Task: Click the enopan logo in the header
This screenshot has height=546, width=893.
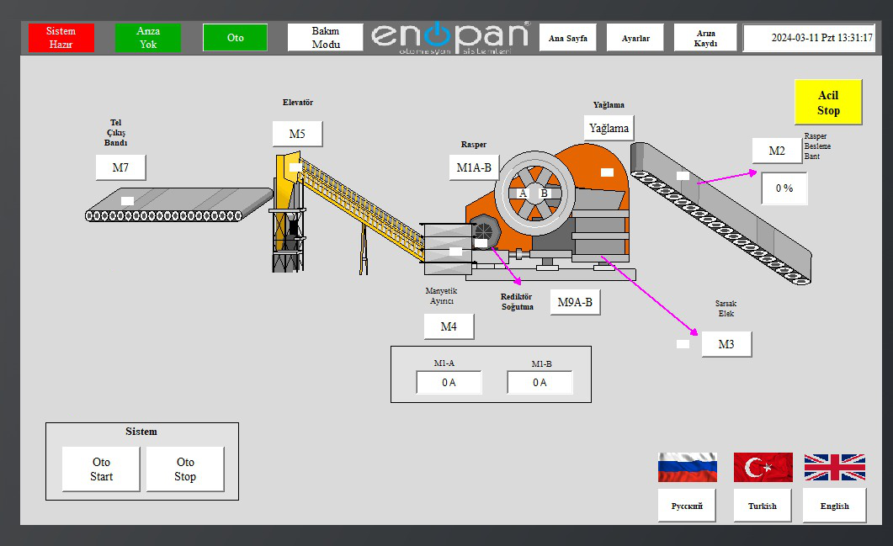Action: [x=450, y=38]
